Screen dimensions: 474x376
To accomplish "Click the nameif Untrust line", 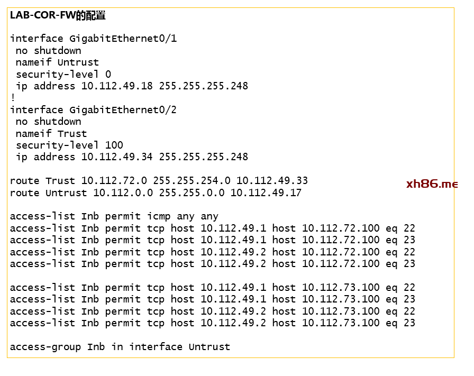I will click(x=57, y=62).
